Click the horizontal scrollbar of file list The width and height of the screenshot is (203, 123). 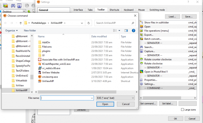(x=77, y=92)
